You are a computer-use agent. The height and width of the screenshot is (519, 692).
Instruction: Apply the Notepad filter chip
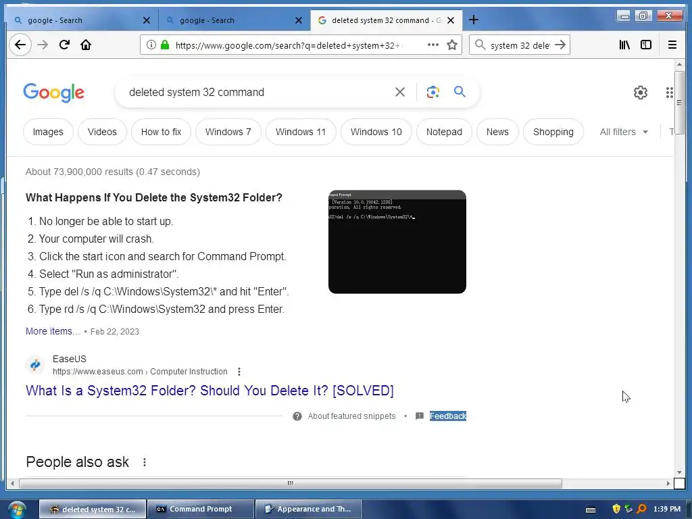click(x=444, y=132)
